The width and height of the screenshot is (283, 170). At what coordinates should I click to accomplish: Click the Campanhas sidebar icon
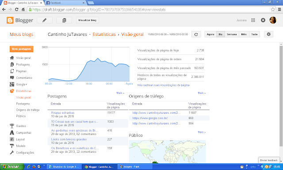pyautogui.click(x=12, y=132)
